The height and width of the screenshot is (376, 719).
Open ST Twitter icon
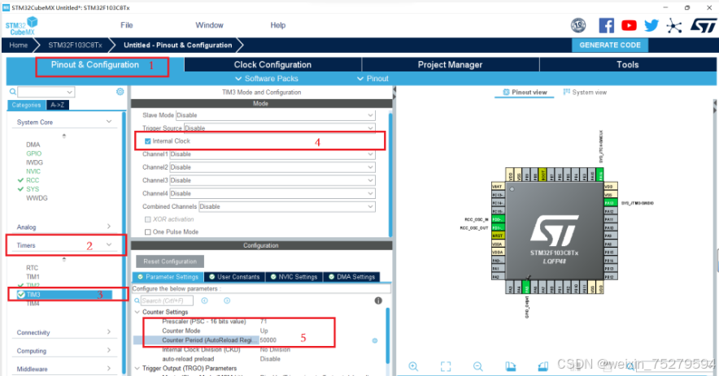651,25
